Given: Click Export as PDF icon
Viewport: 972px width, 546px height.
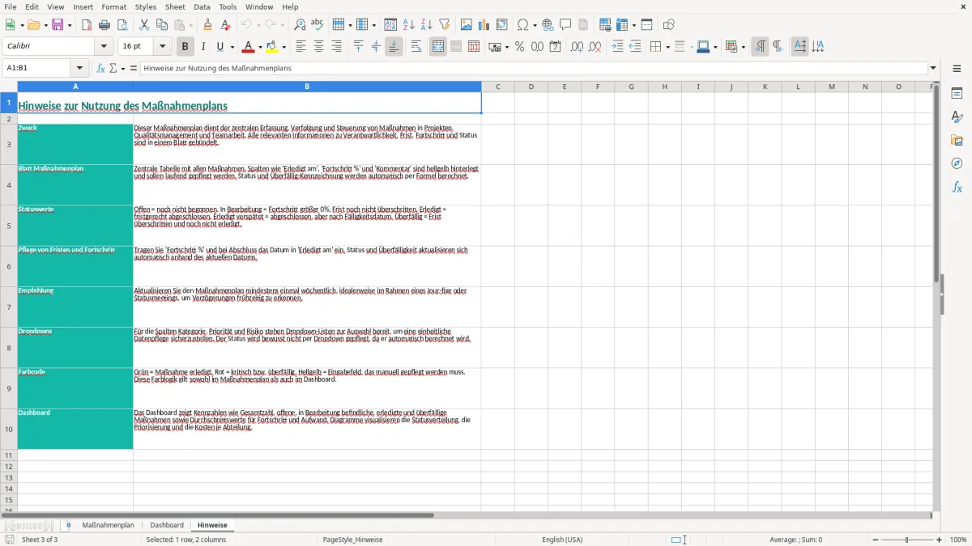Looking at the screenshot, I should coord(87,25).
